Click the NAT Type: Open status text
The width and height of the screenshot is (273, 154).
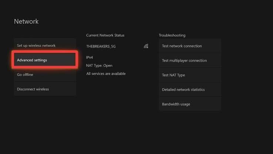(x=99, y=65)
